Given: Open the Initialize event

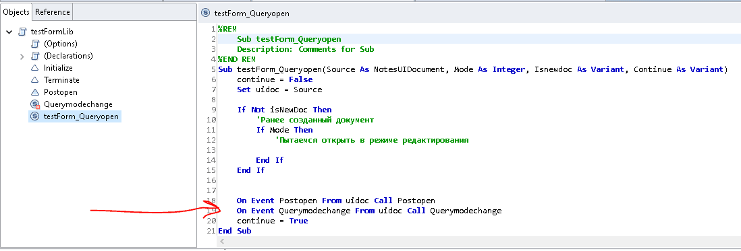Looking at the screenshot, I should (x=58, y=68).
